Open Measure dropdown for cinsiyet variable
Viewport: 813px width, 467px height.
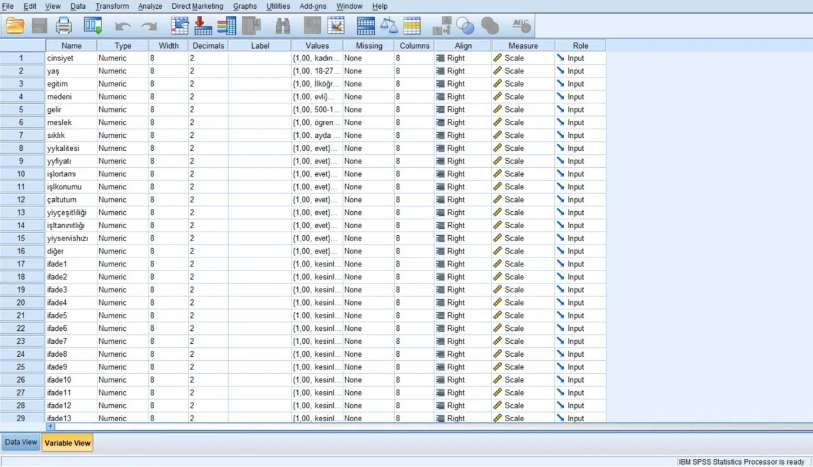523,58
